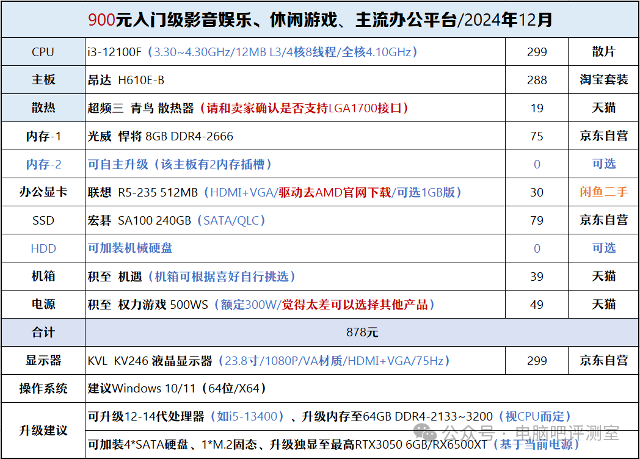Select the '散热' row label
The height and width of the screenshot is (459, 640).
tap(43, 107)
